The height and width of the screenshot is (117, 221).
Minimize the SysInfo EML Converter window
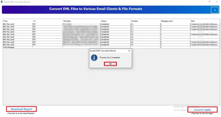(x=202, y=2)
